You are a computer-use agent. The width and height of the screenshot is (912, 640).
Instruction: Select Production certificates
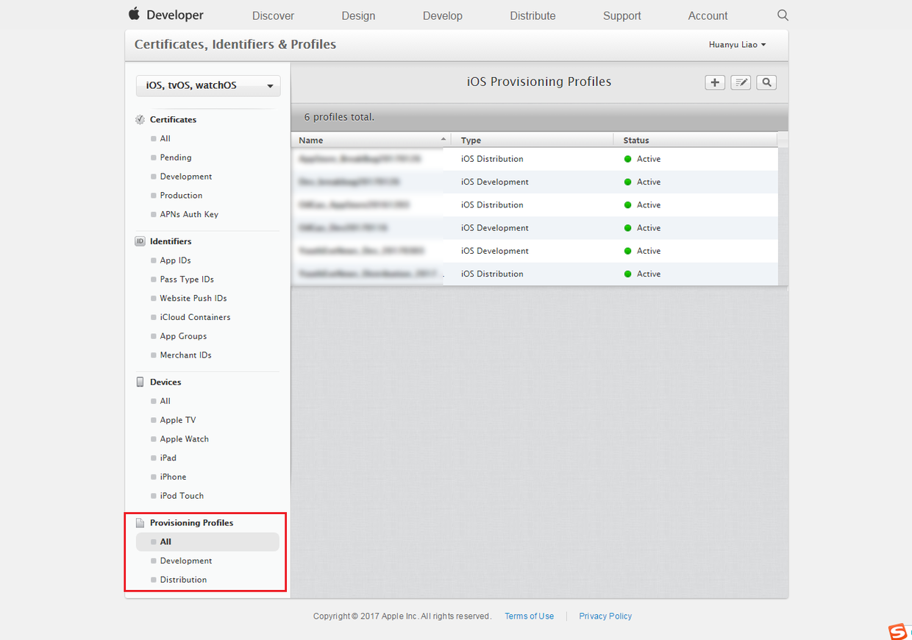pos(181,196)
